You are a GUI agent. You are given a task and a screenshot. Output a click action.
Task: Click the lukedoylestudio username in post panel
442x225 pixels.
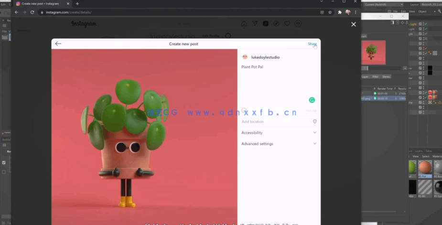point(265,57)
